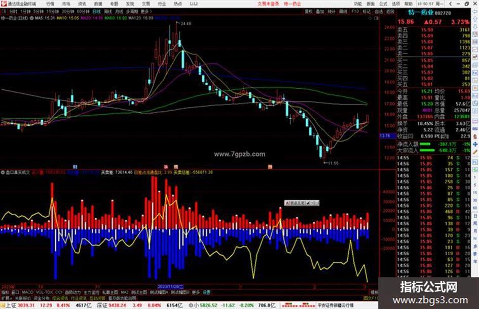Expand the 扩展 panel toggle

coord(6,298)
